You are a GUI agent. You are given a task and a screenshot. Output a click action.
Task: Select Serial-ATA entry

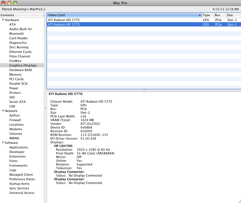(x=17, y=102)
